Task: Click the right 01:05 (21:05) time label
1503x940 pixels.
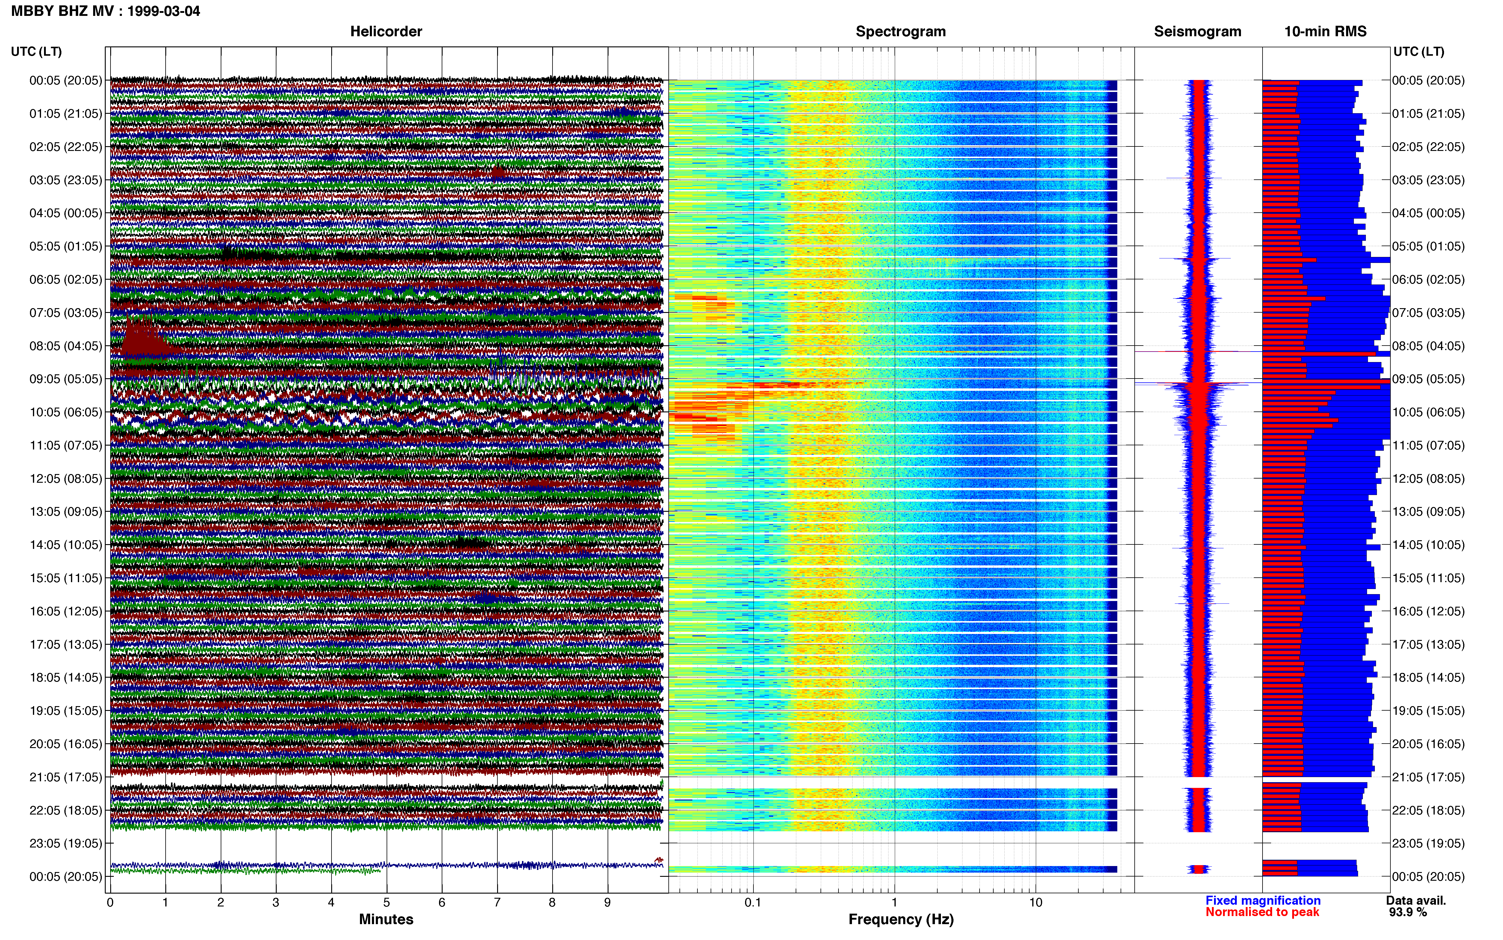Action: pos(1428,114)
